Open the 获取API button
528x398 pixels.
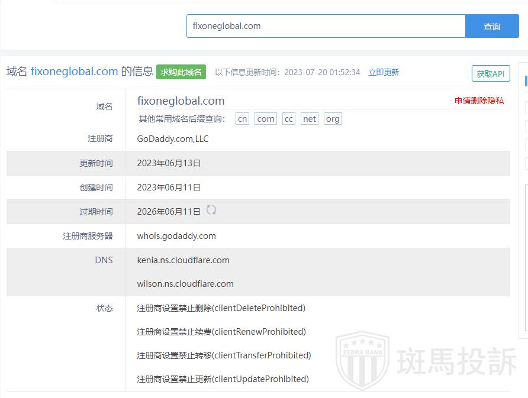(491, 73)
